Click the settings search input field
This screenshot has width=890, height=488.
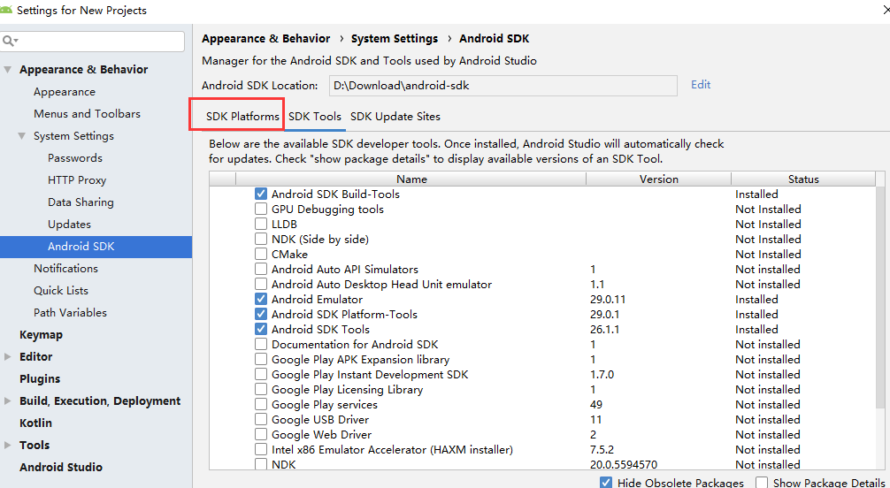tap(93, 42)
